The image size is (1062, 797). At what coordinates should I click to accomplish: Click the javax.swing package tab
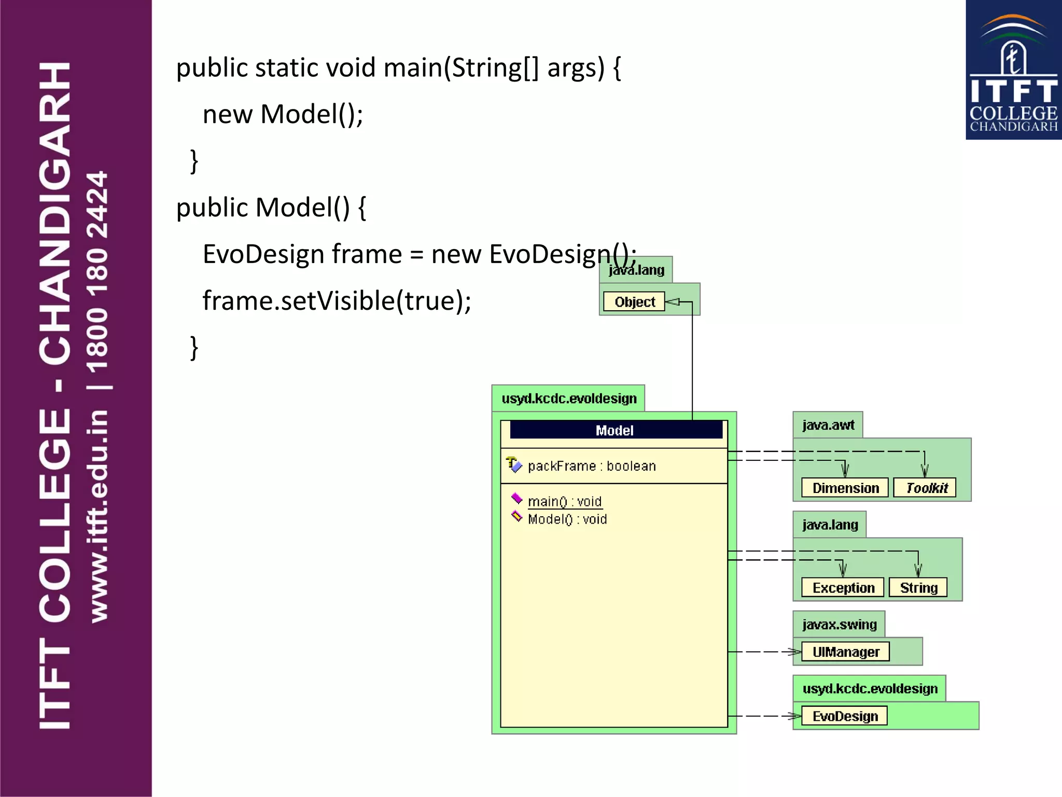(839, 624)
